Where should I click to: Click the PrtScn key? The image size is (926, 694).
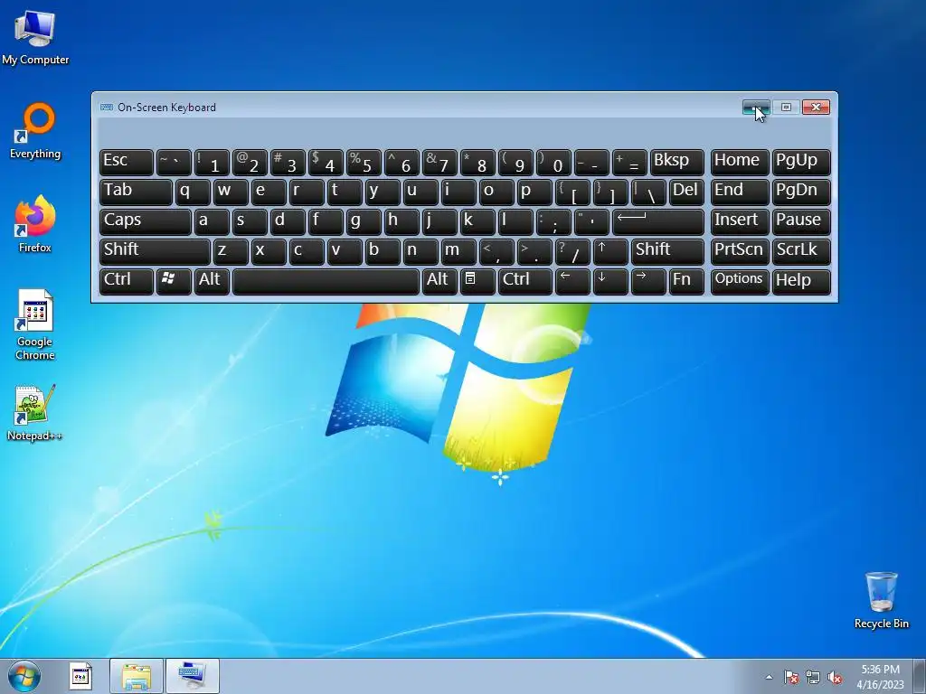(740, 251)
